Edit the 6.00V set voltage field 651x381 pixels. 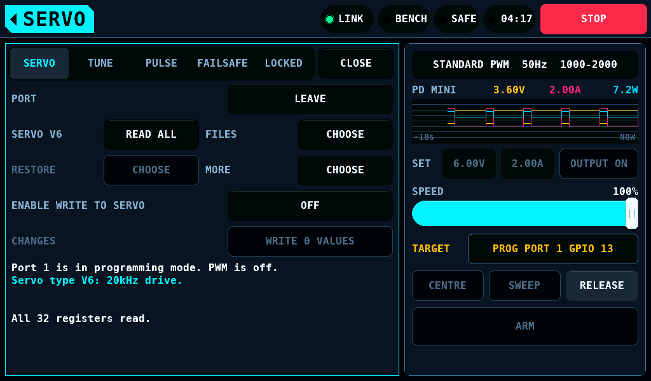coord(469,164)
